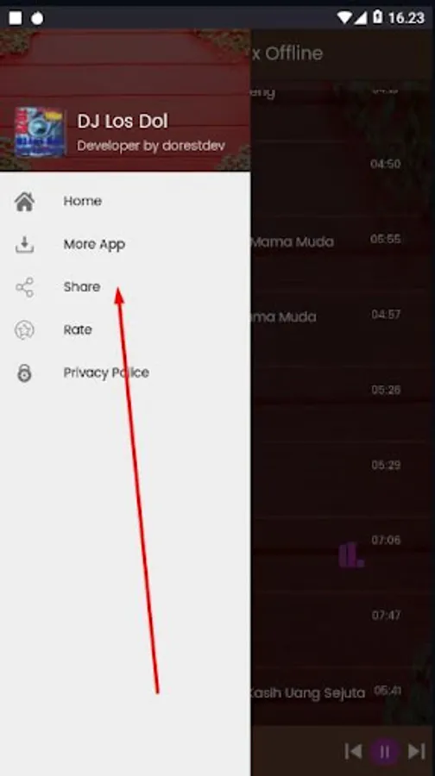Screen dimensions: 435x776
Task: Choose Share from the drawer
Action: [x=125, y=287]
